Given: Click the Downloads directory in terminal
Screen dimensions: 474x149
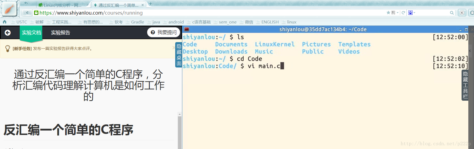Looking at the screenshot, I should coord(231,52).
